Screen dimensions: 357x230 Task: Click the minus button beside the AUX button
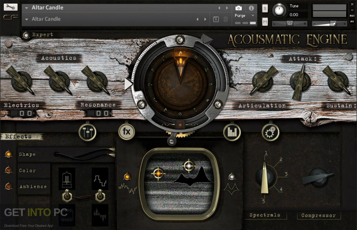[x=352, y=10]
